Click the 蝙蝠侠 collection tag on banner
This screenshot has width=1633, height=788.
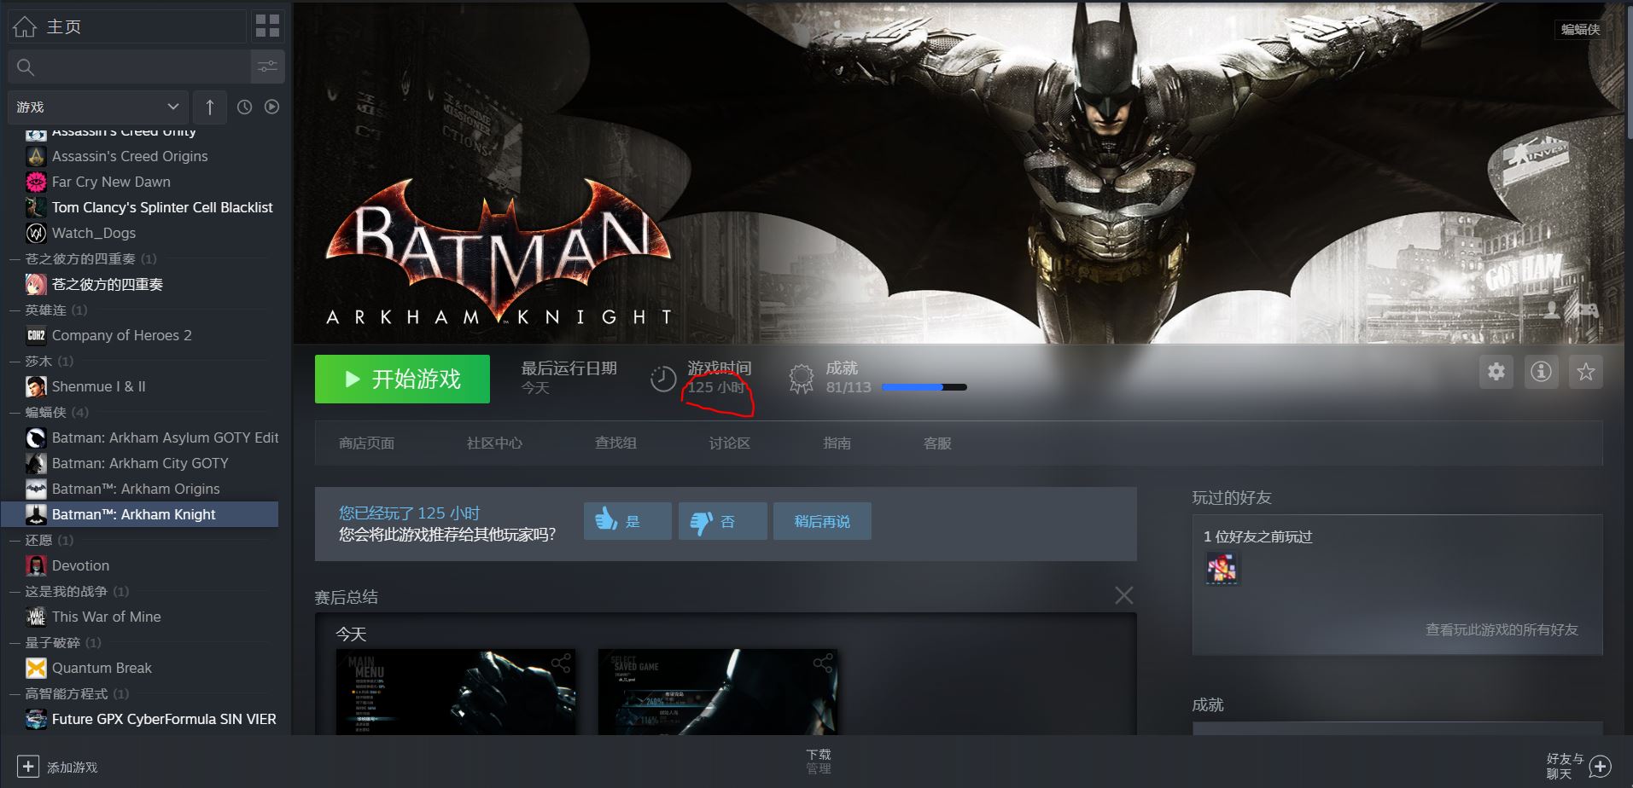(1580, 29)
